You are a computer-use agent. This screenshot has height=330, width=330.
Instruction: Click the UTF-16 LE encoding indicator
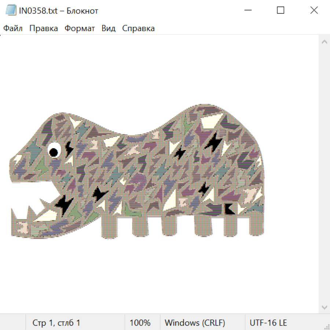click(268, 323)
